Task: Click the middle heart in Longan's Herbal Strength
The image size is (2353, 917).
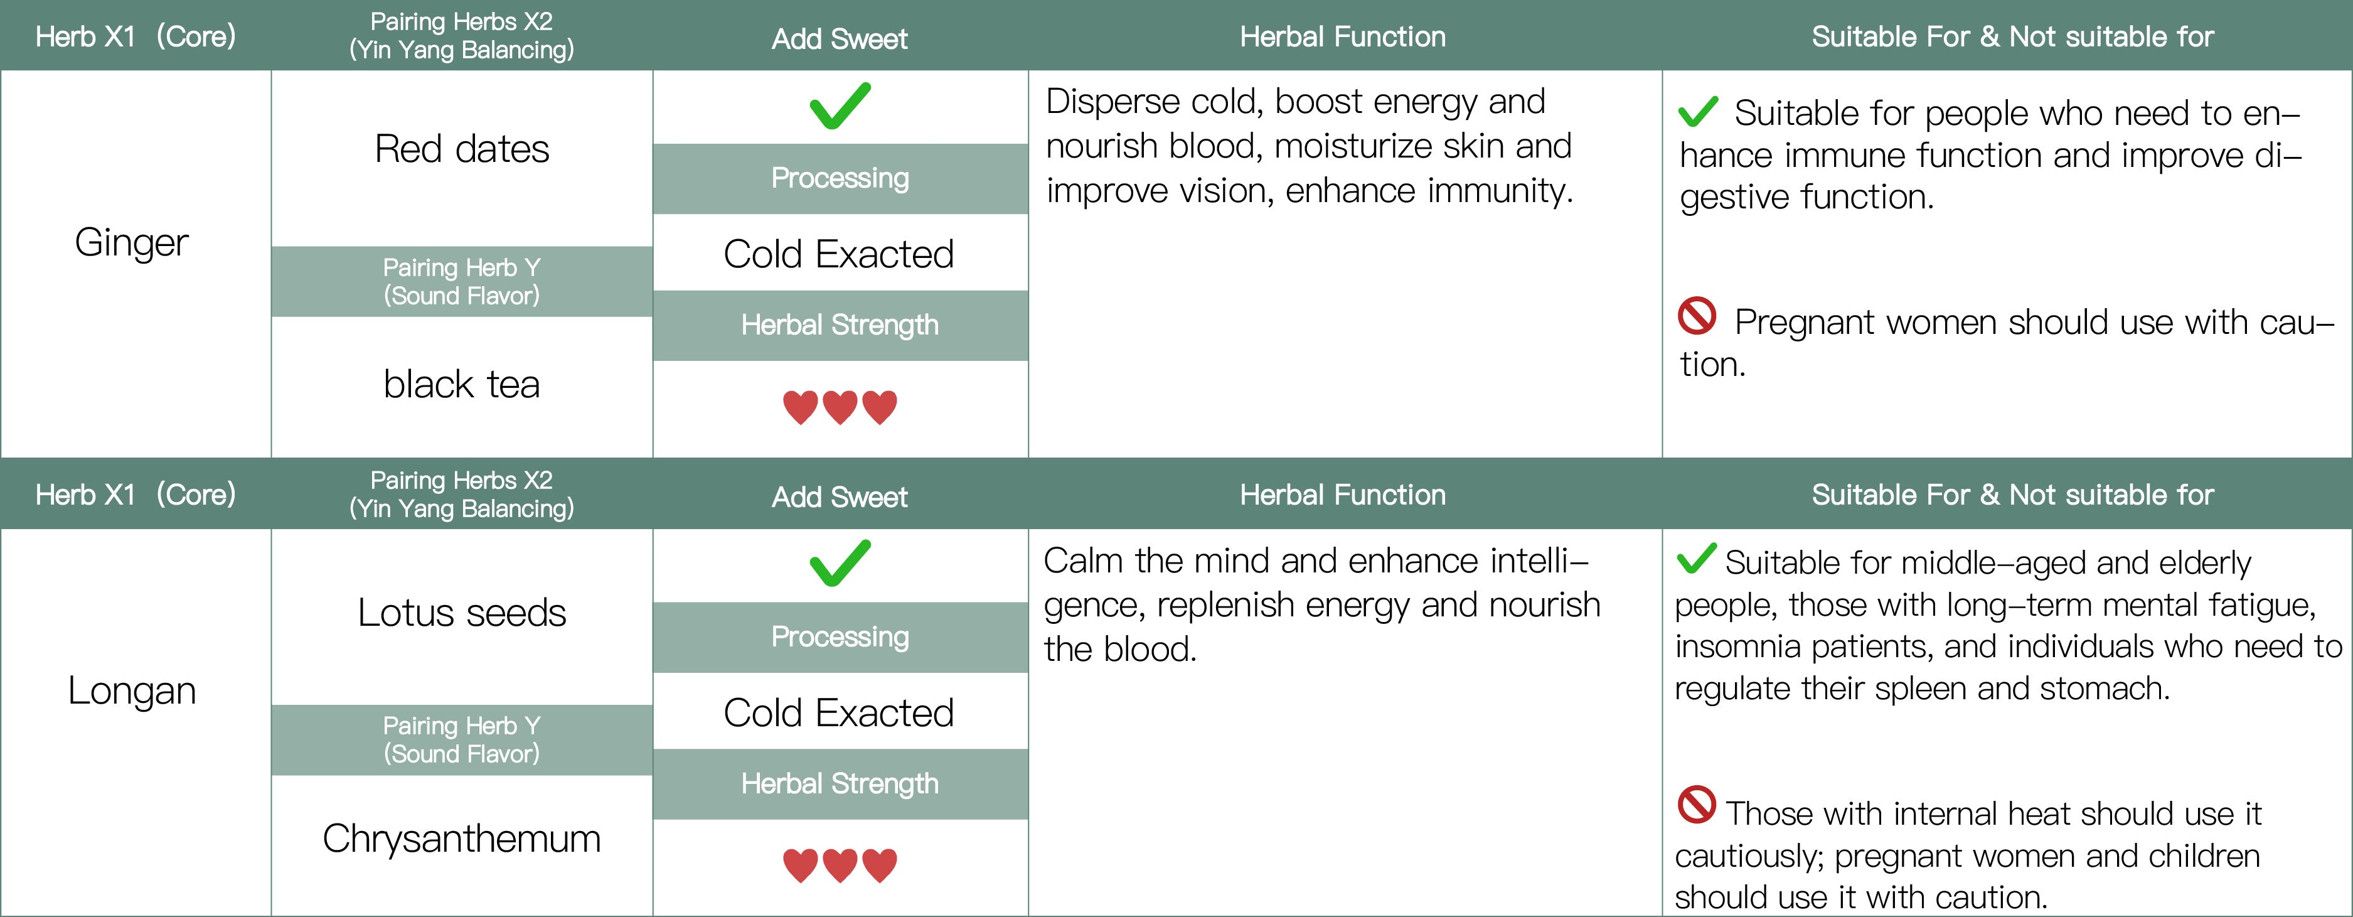Action: pos(840,865)
